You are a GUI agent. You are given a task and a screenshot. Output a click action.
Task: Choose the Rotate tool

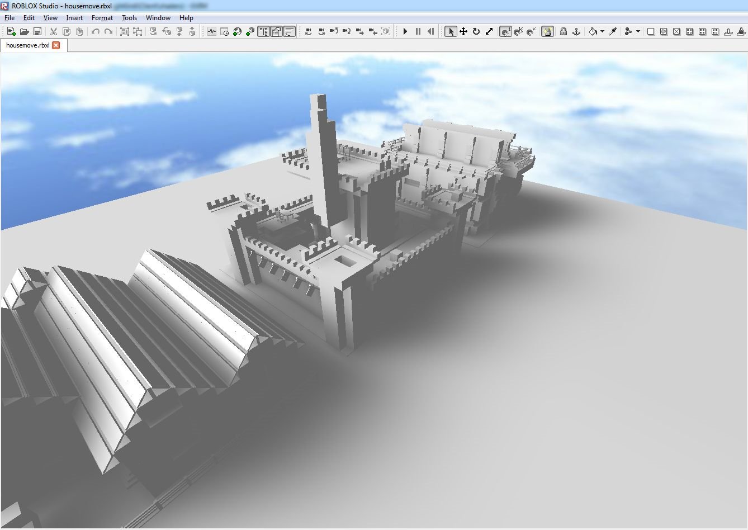pyautogui.click(x=476, y=32)
